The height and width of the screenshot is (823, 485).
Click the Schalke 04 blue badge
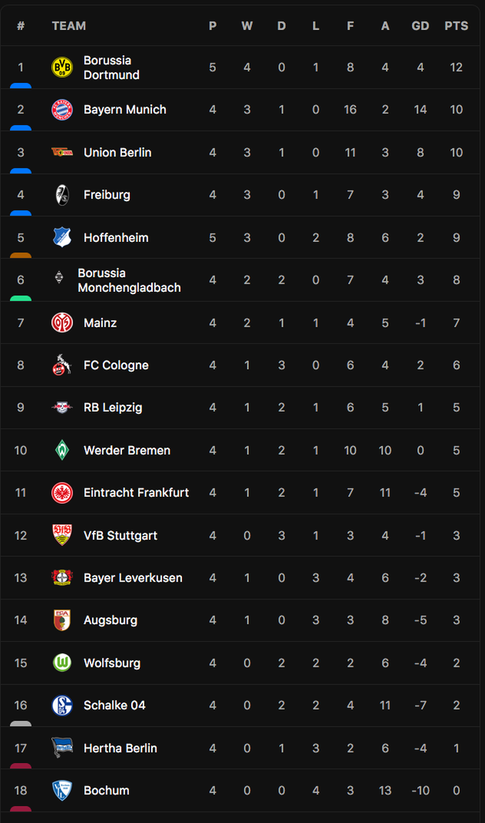[62, 705]
